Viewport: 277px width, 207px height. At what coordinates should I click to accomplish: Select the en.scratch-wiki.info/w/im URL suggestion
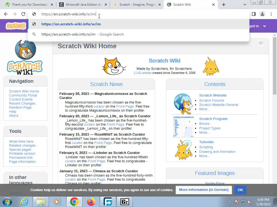[138, 24]
